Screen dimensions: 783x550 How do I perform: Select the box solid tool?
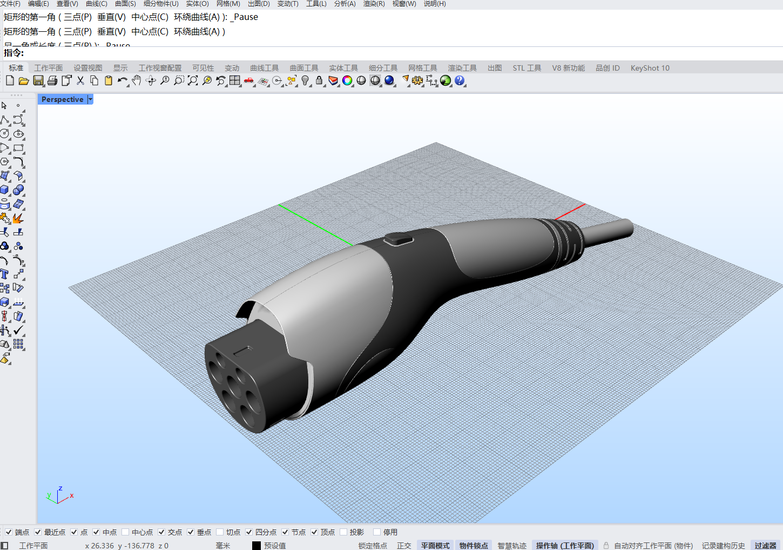[x=5, y=190]
